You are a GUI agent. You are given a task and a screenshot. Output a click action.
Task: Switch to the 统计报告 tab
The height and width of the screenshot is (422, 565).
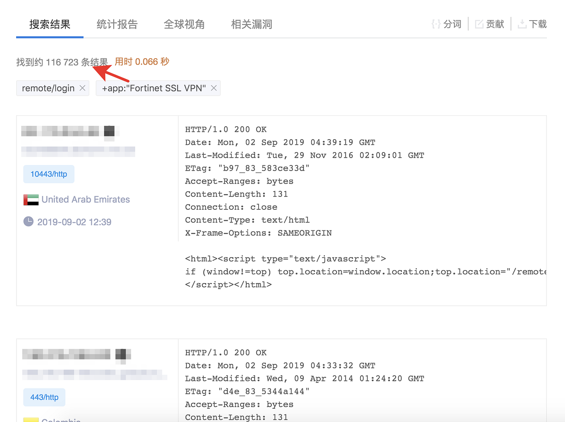117,25
